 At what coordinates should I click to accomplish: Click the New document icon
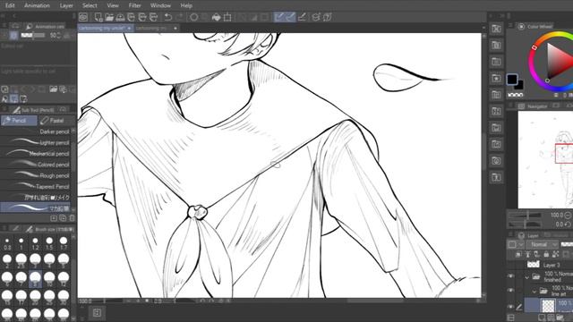point(98,17)
